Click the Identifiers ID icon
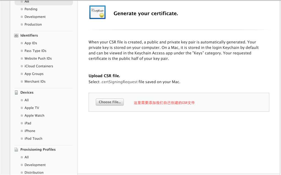The width and height of the screenshot is (281, 175). tap(16, 35)
